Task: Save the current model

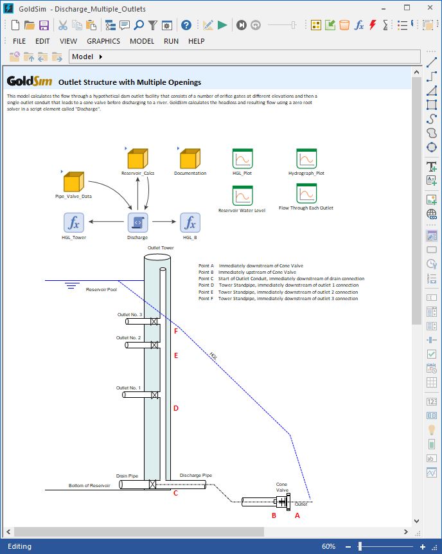Action: coord(44,25)
